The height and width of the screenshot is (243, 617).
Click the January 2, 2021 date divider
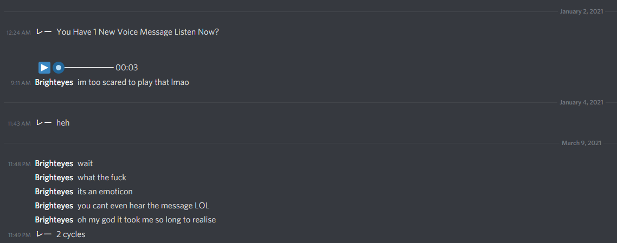coord(581,11)
